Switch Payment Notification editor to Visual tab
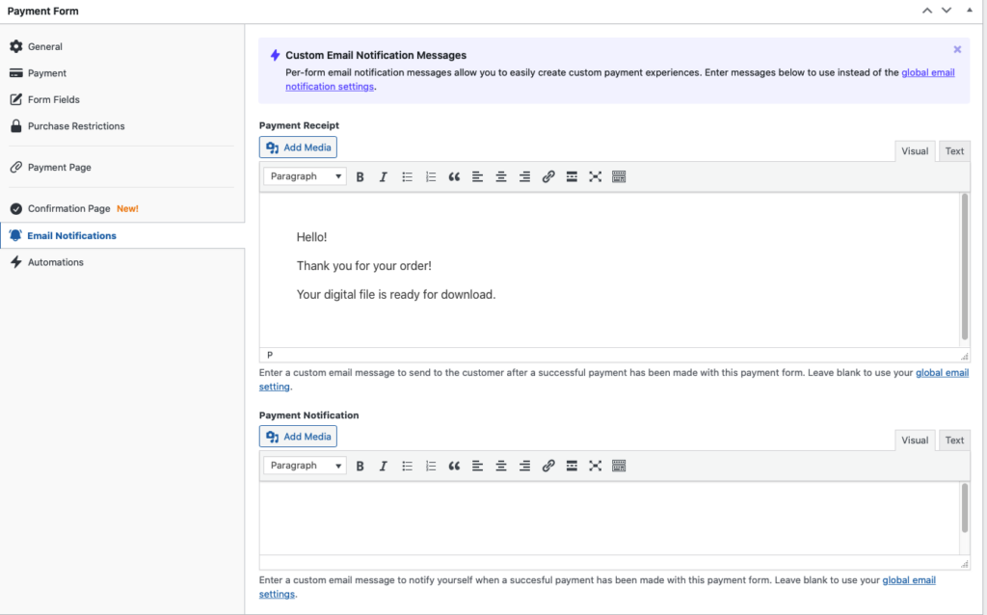Image resolution: width=987 pixels, height=615 pixels. [914, 441]
